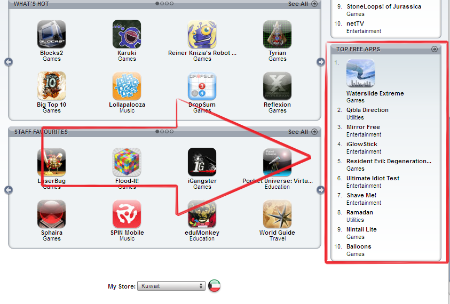Open the Flood-It! cube icon
450x304 pixels.
127,162
